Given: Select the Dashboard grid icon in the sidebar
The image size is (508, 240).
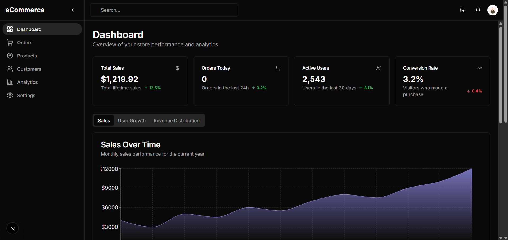Looking at the screenshot, I should click(10, 29).
